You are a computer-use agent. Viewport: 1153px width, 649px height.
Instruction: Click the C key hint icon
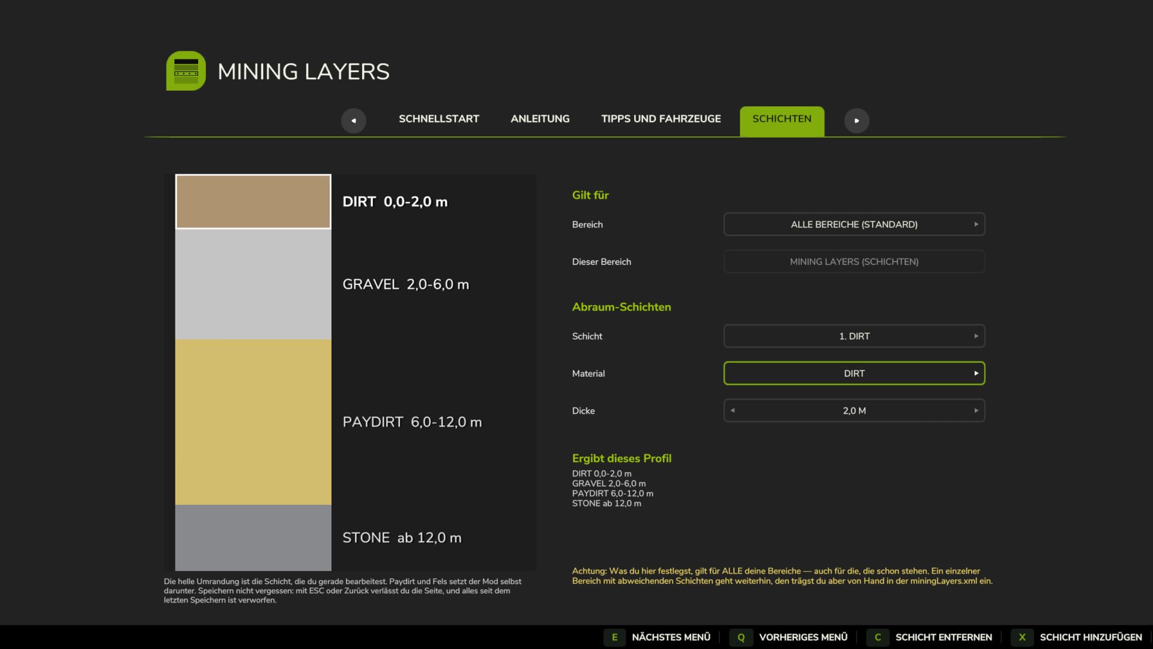(x=877, y=637)
